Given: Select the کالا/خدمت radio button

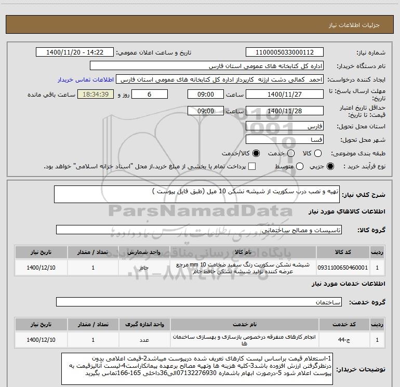Looking at the screenshot, I should [256, 153].
